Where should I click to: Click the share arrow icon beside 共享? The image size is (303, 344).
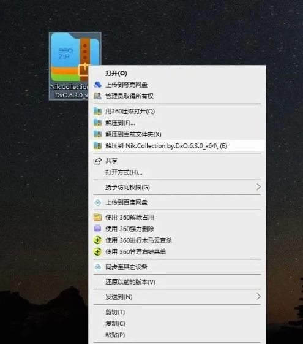click(x=97, y=161)
